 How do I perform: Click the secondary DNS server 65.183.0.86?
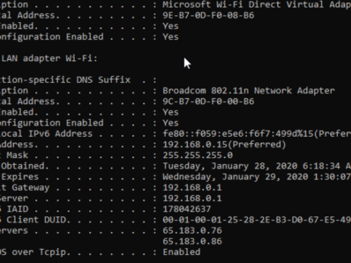(192, 241)
